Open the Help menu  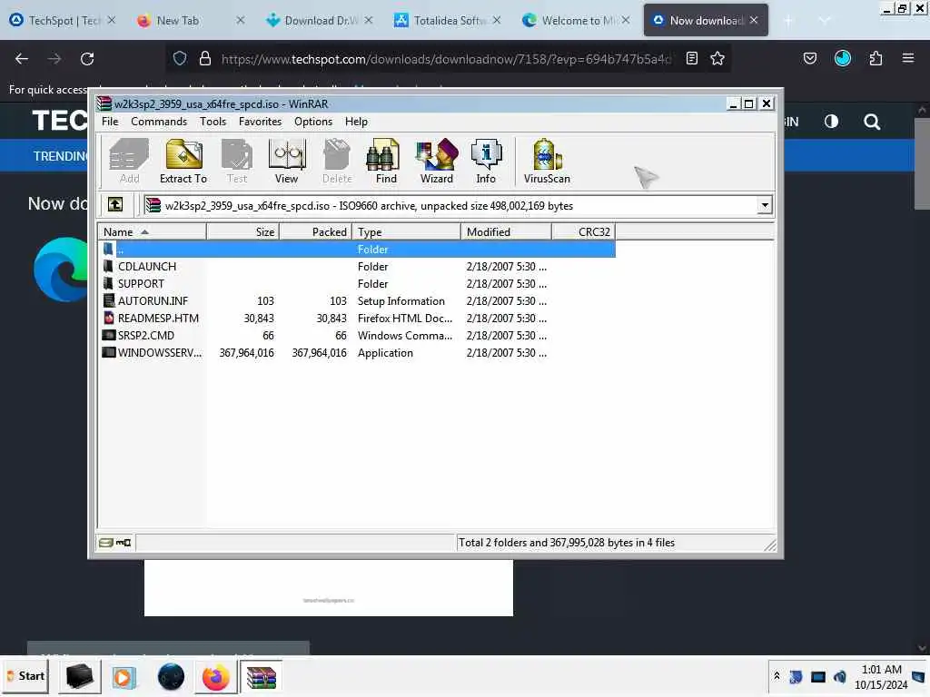point(356,122)
